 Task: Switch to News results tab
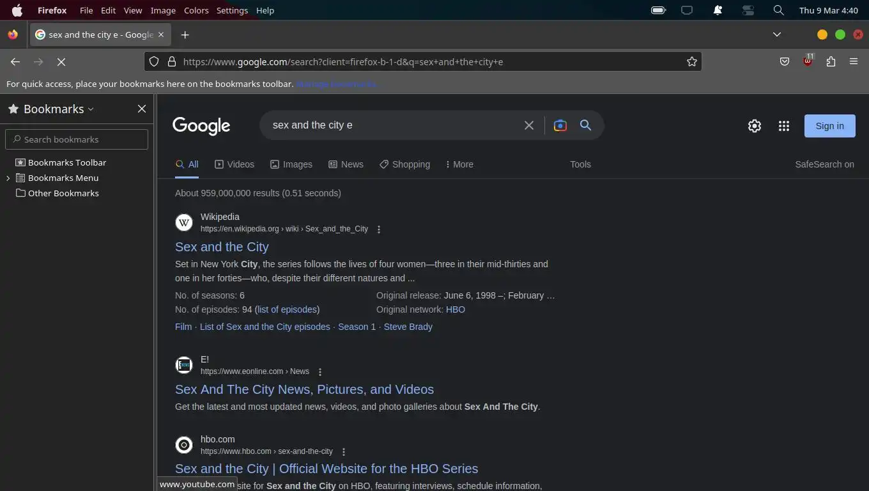[346, 164]
